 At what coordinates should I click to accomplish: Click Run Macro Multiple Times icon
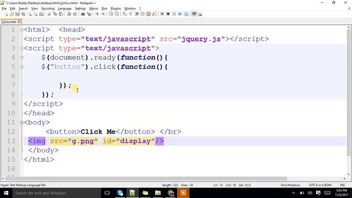click(x=180, y=14)
